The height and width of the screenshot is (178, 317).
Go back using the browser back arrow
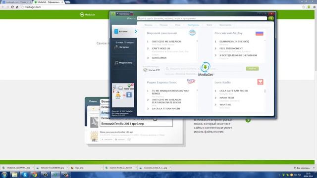[3, 7]
